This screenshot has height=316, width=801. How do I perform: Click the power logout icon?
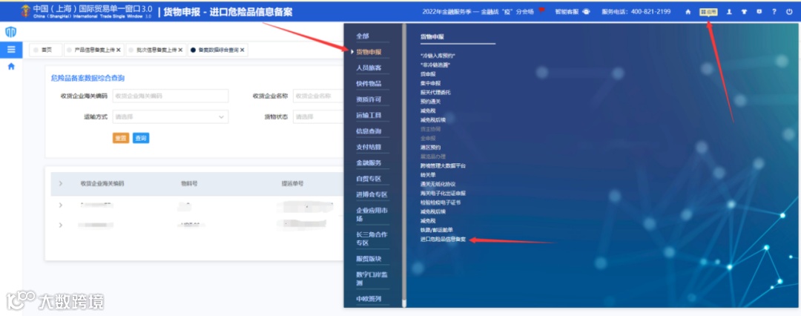tap(789, 12)
